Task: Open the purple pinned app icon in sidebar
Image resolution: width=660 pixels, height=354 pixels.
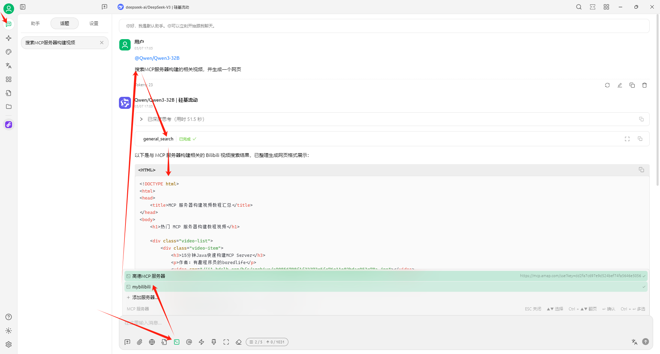Action: 9,125
